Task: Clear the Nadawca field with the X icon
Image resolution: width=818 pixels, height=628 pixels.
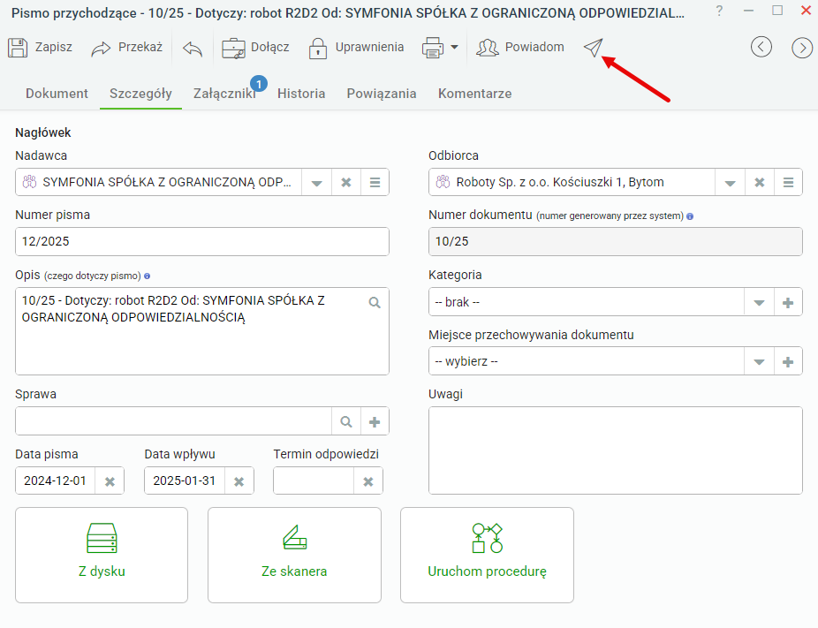Action: [x=346, y=183]
